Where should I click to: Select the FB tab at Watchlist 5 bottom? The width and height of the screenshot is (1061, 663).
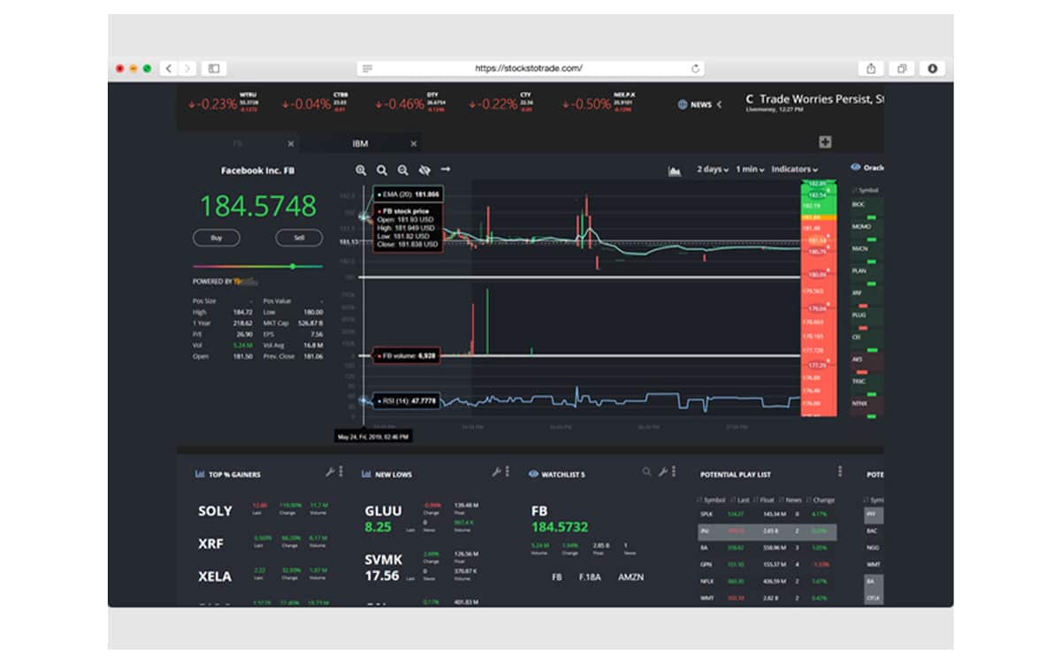click(557, 577)
